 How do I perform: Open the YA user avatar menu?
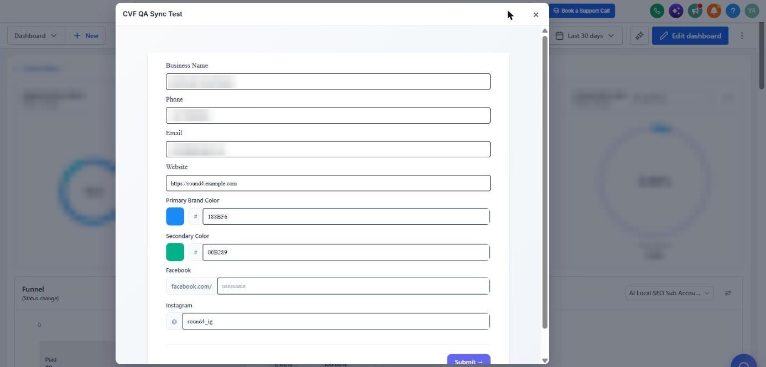[752, 10]
